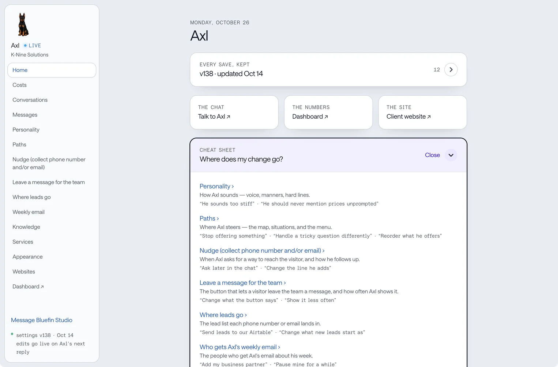Follow Who gets Axl's weekly email link

click(x=240, y=347)
